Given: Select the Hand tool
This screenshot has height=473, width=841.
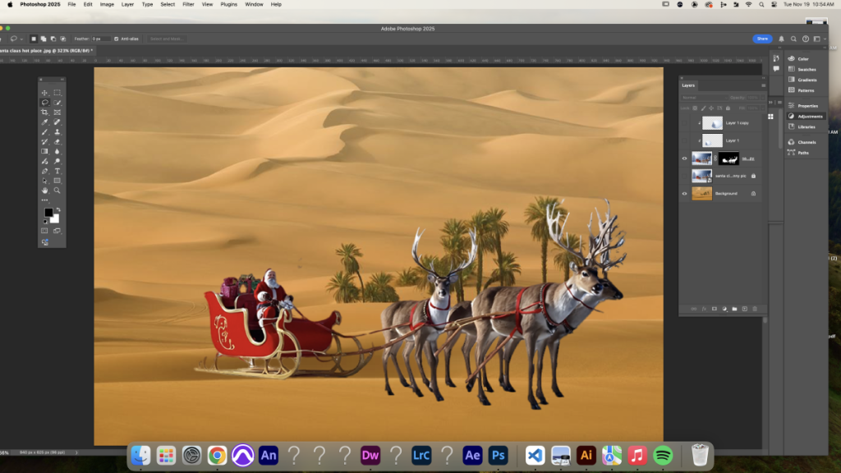Looking at the screenshot, I should pyautogui.click(x=44, y=191).
